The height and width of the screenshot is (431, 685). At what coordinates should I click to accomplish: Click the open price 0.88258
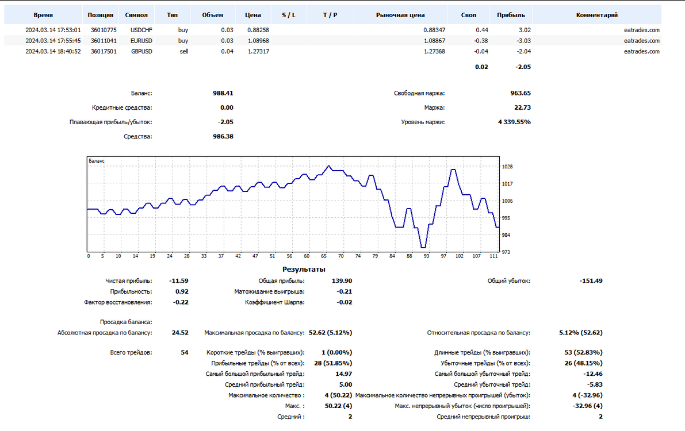pyautogui.click(x=258, y=30)
